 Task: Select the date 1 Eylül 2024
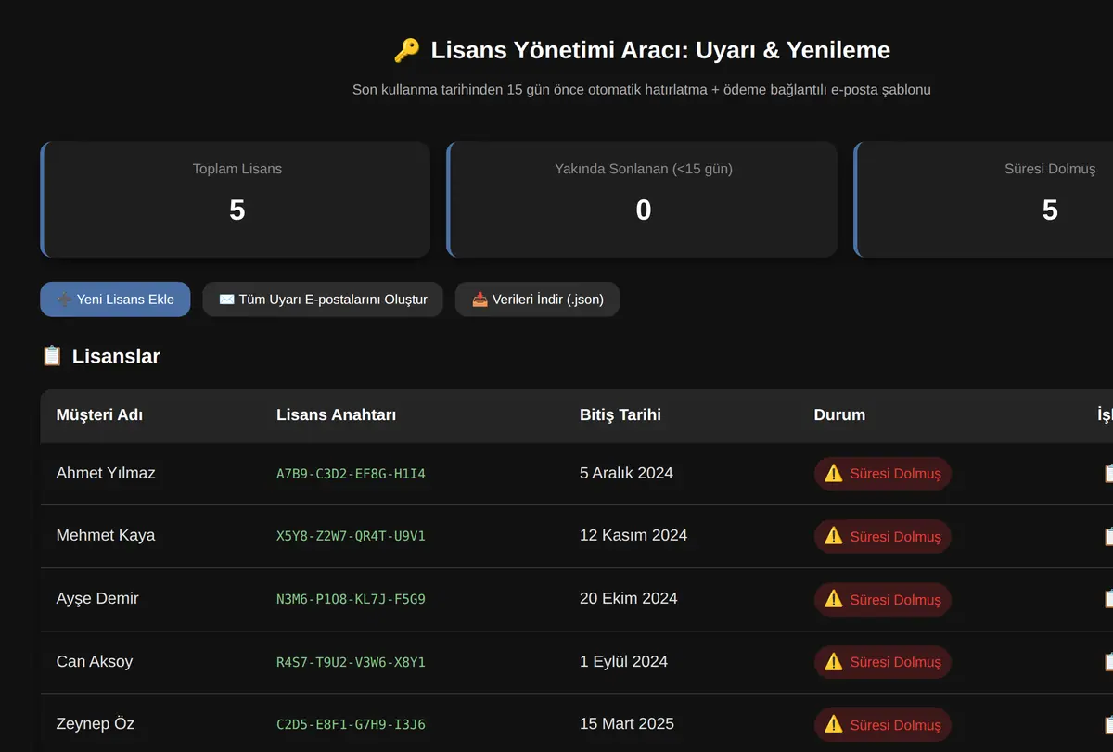point(623,661)
